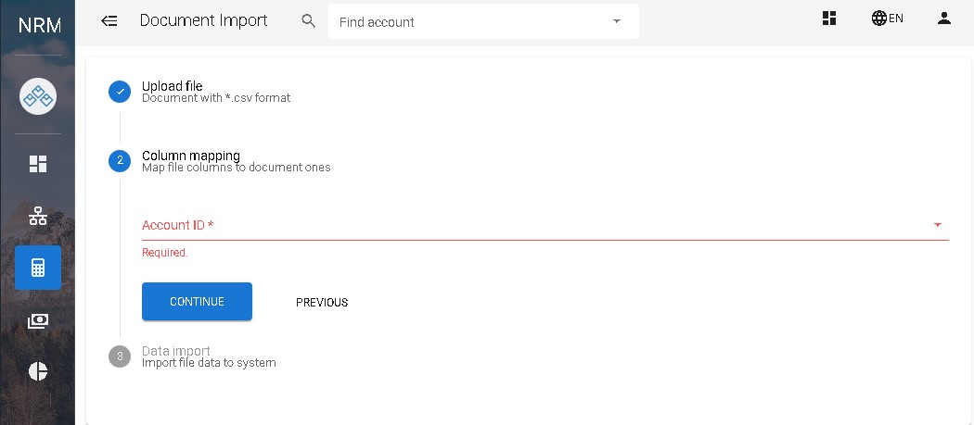
Task: Open the pie chart reports icon
Action: point(38,371)
